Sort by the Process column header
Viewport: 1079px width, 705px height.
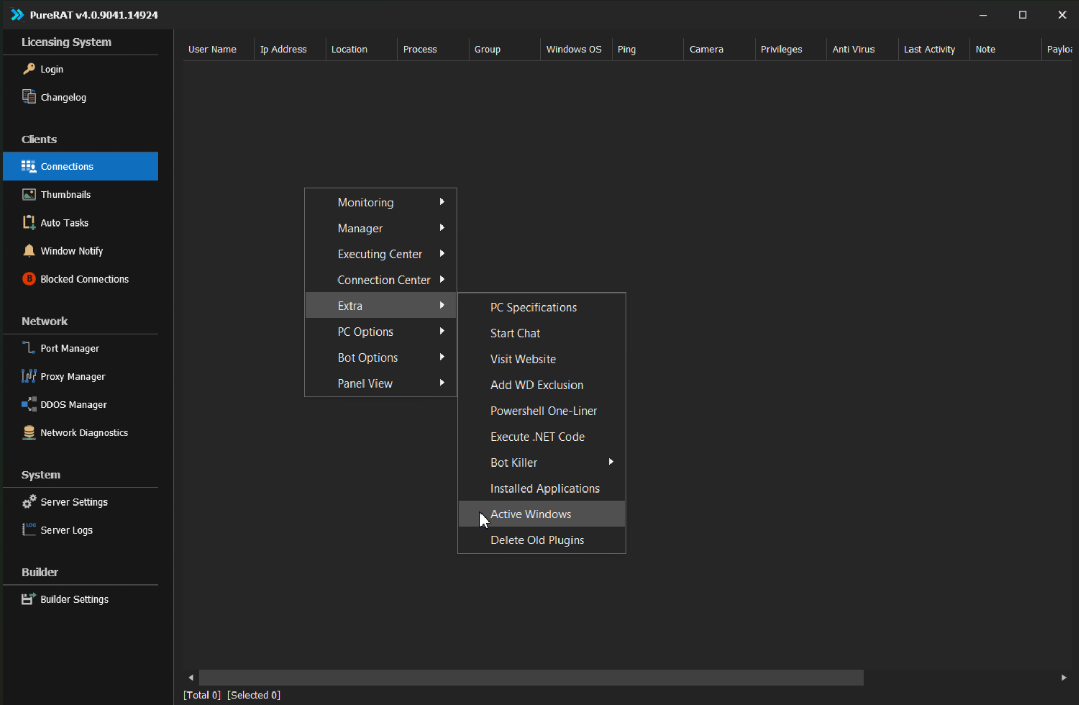[433, 49]
